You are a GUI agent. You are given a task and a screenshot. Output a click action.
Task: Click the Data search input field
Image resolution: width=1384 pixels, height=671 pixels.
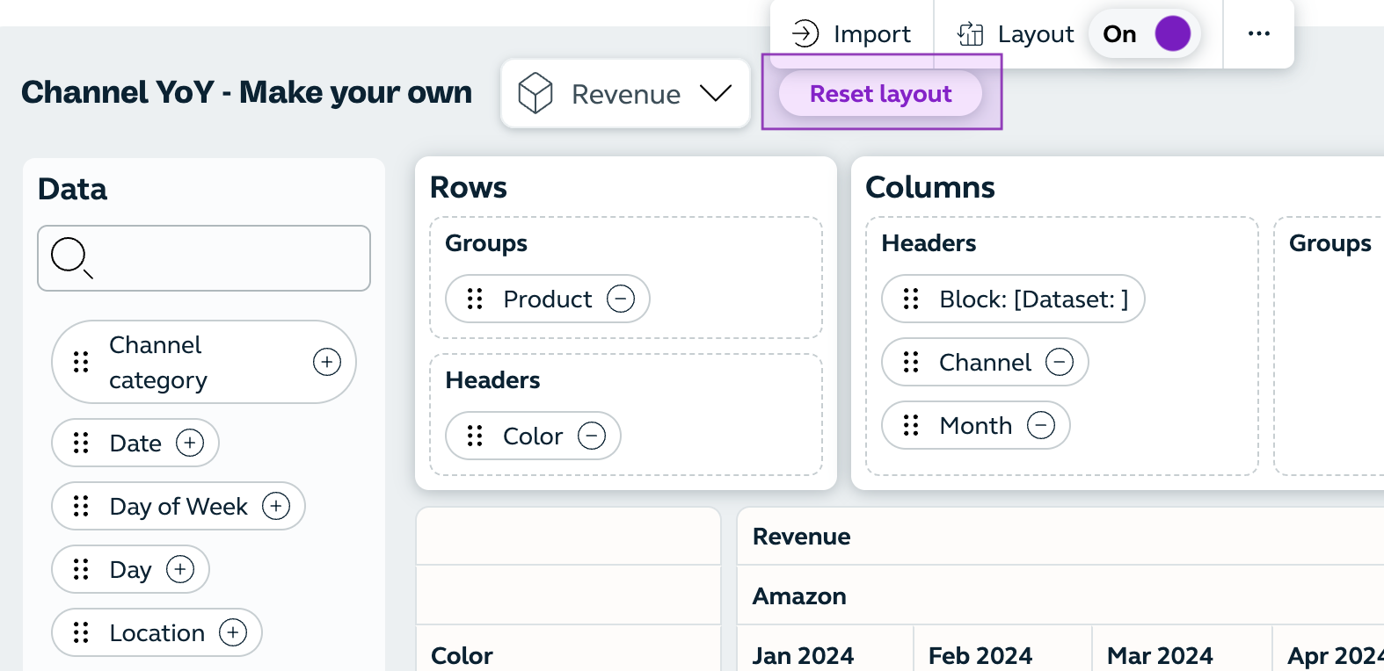pyautogui.click(x=204, y=258)
